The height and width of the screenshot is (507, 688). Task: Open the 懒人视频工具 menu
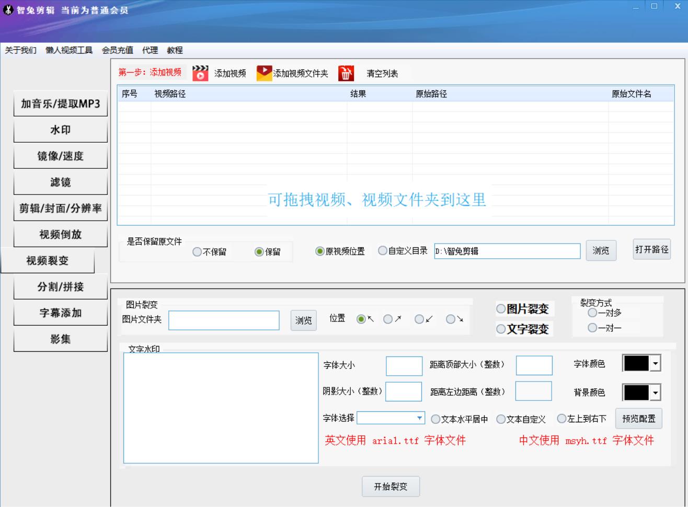[x=69, y=50]
